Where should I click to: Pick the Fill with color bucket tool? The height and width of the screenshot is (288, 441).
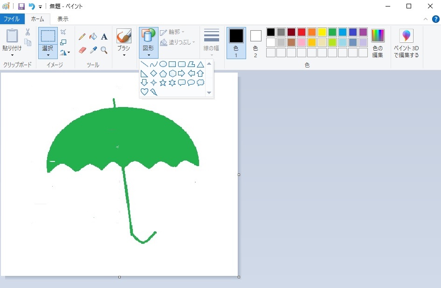(x=93, y=37)
